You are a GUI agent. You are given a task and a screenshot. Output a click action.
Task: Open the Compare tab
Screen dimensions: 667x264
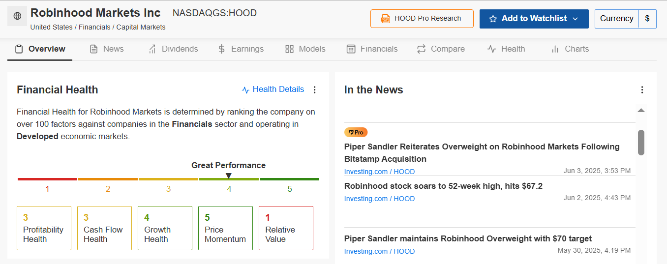coord(441,49)
